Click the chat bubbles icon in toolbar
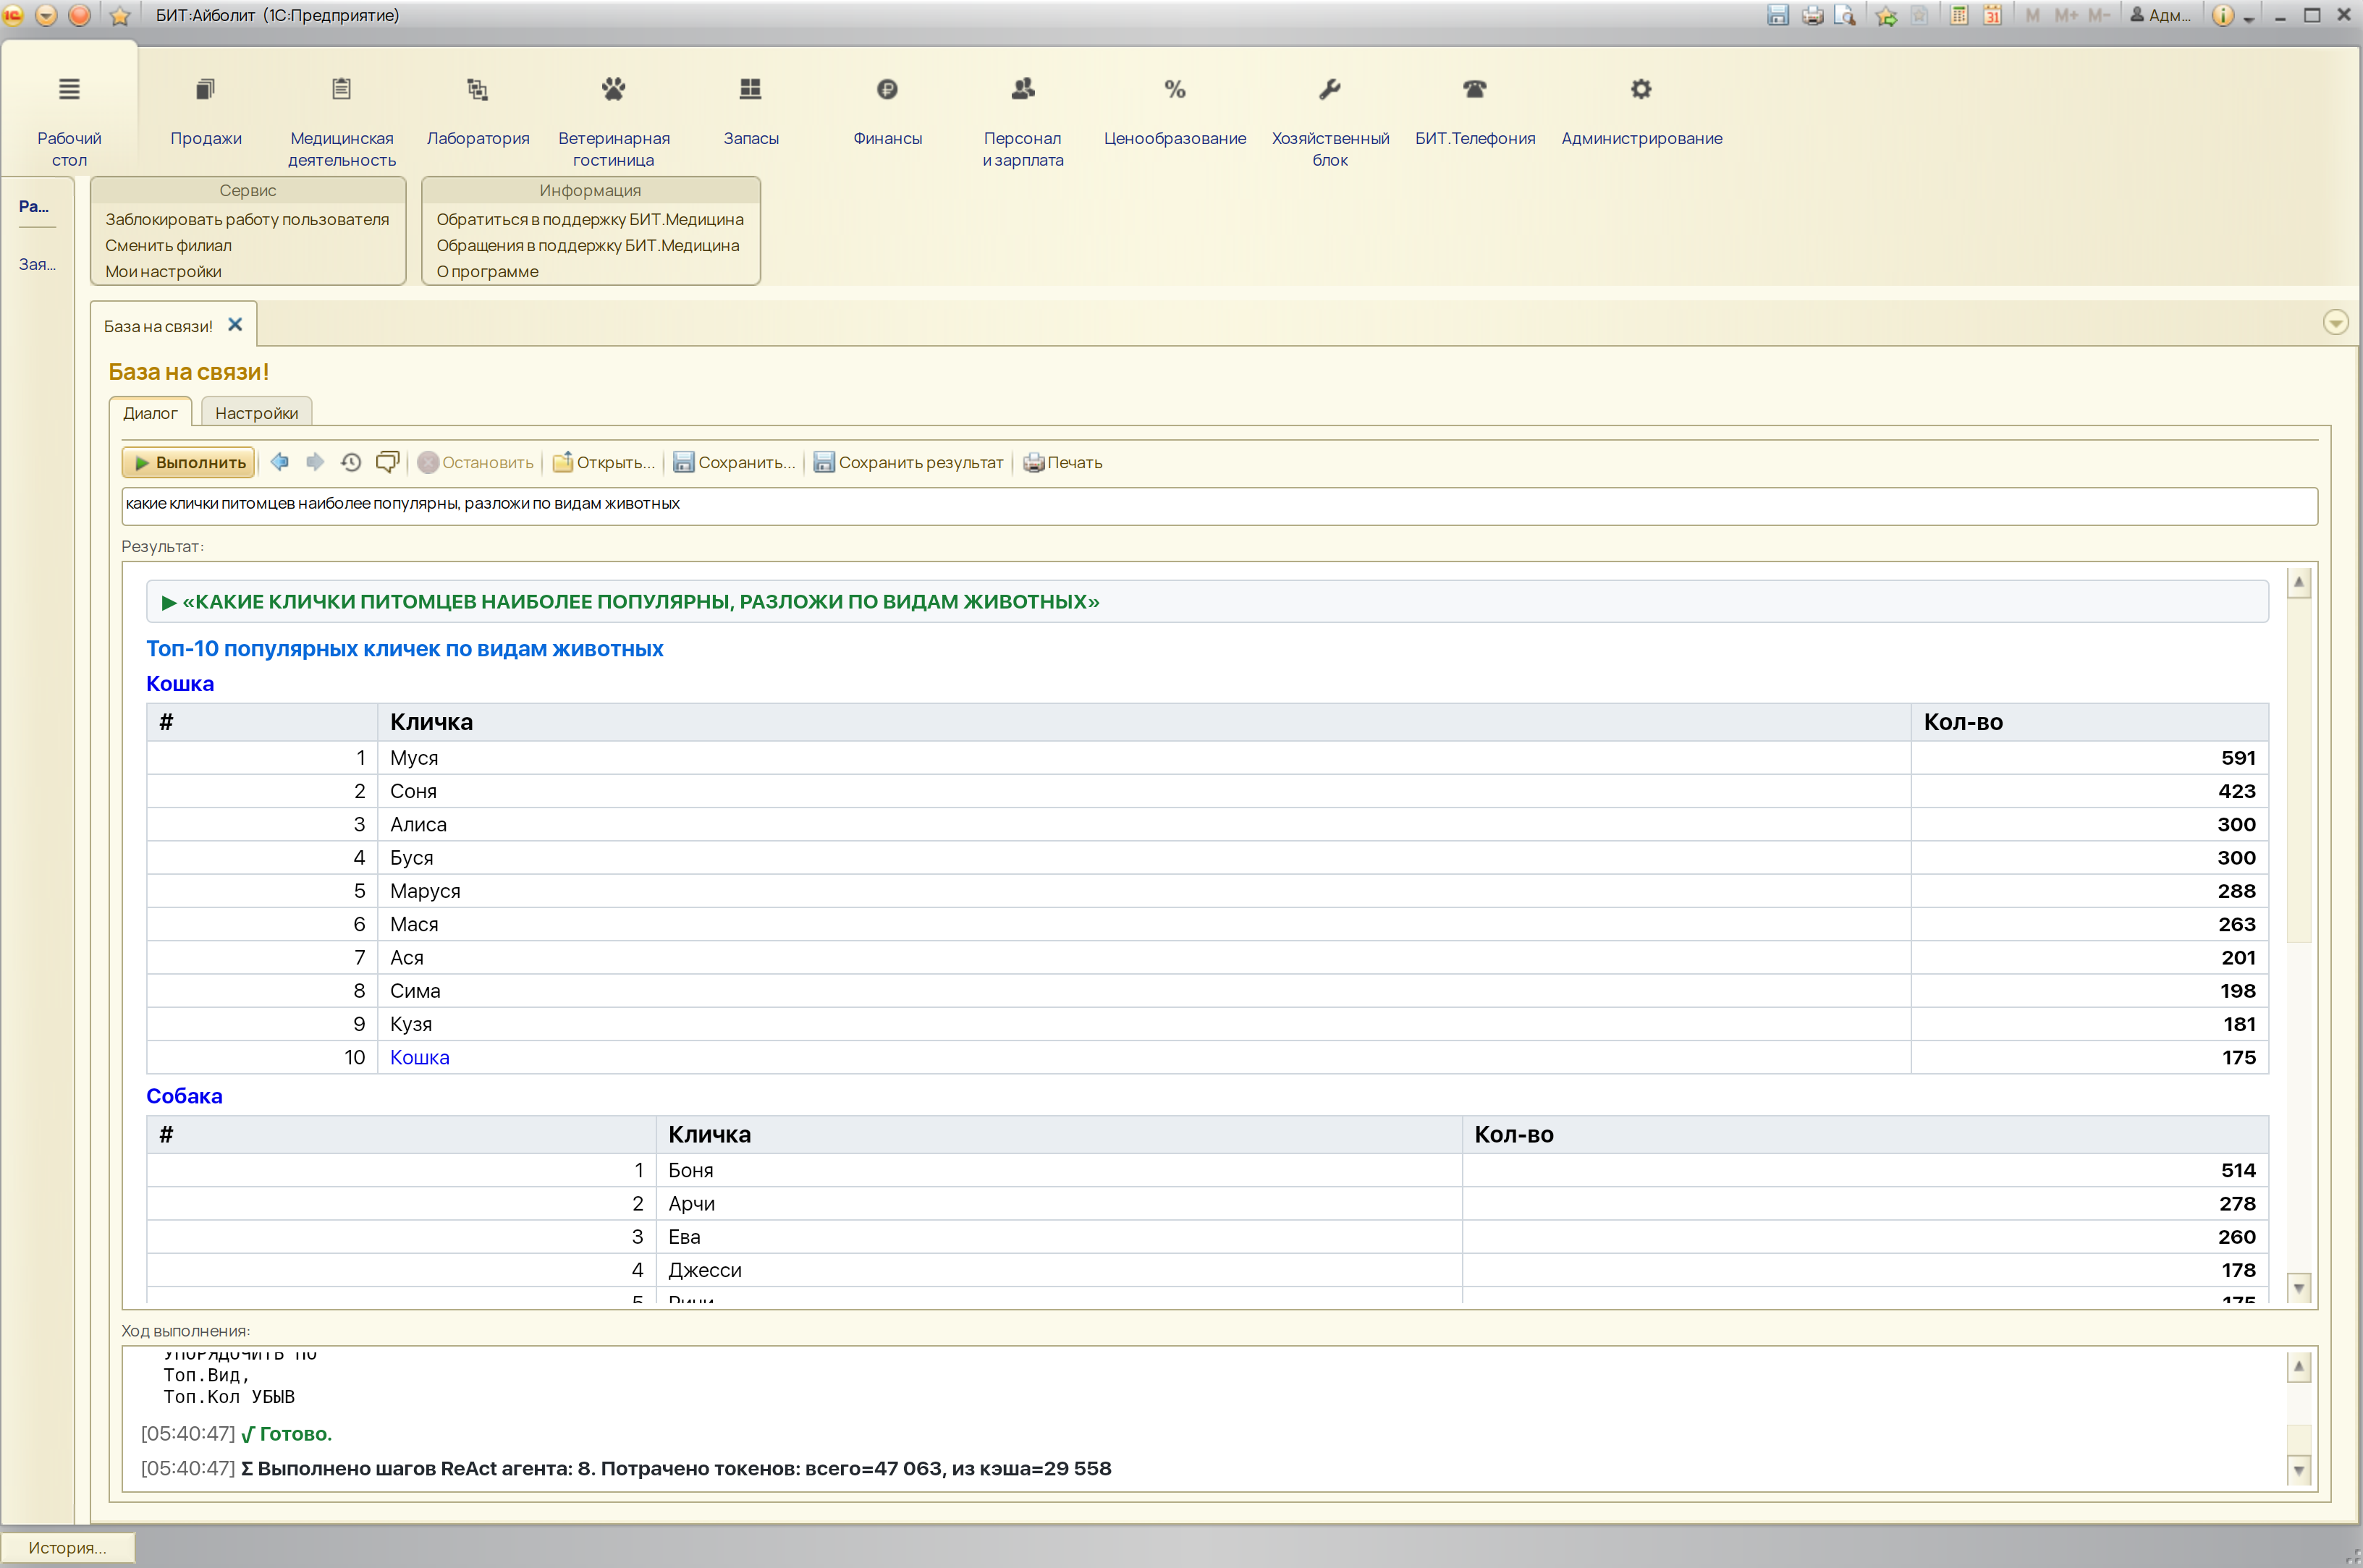 coord(387,462)
